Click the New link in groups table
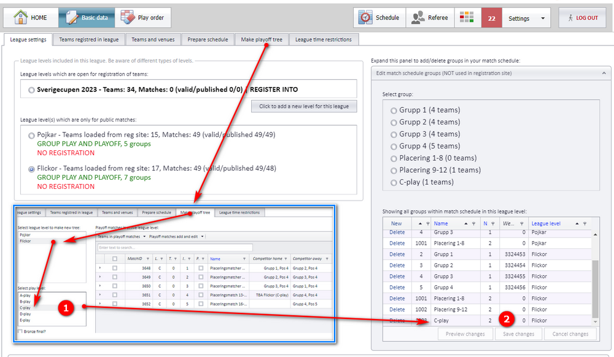The height and width of the screenshot is (357, 614). point(396,224)
